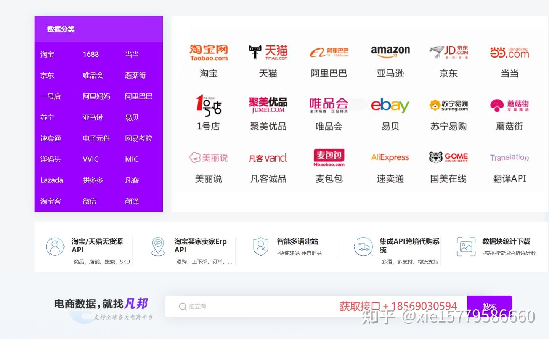Select the 淘宝/天猫无货源 API person icon
The width and height of the screenshot is (549, 339).
[x=55, y=247]
